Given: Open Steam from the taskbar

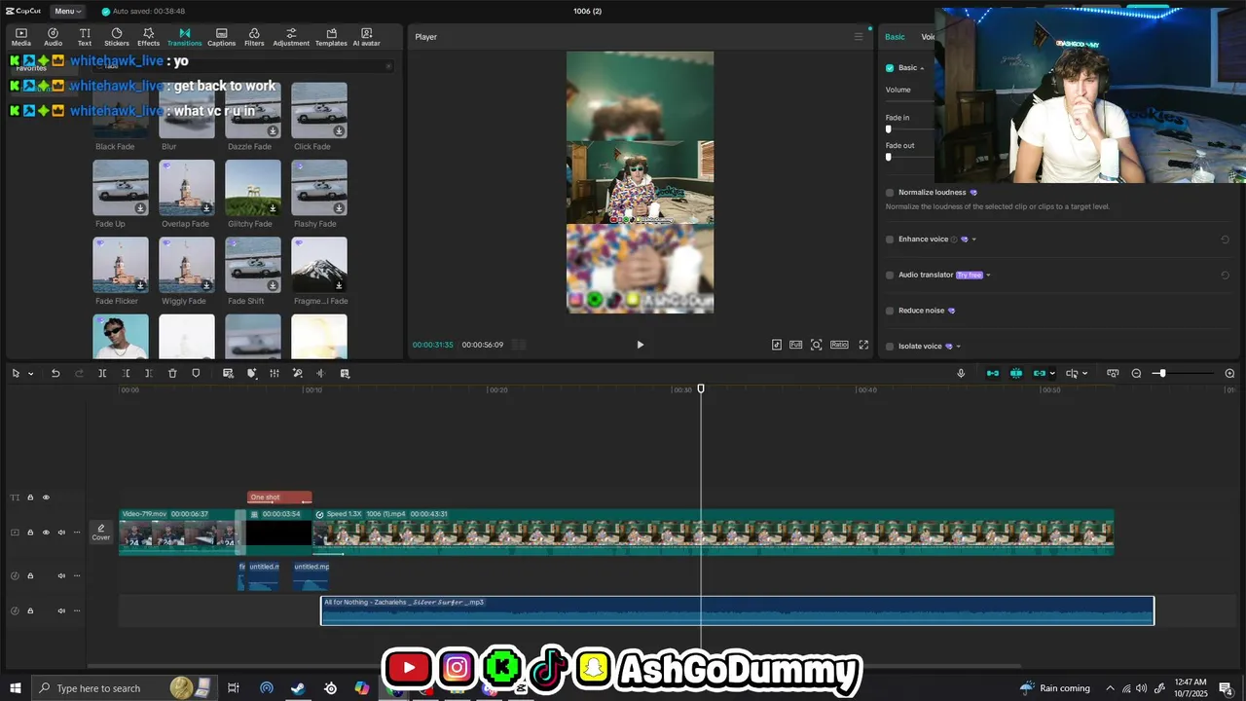Looking at the screenshot, I should tap(298, 688).
